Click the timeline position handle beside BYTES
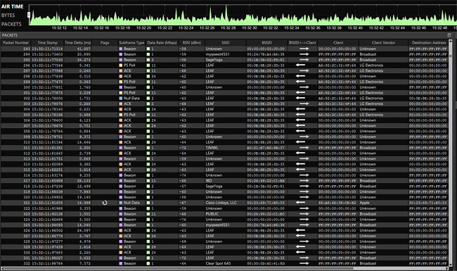Image resolution: width=457 pixels, height=271 pixels. click(x=29, y=15)
